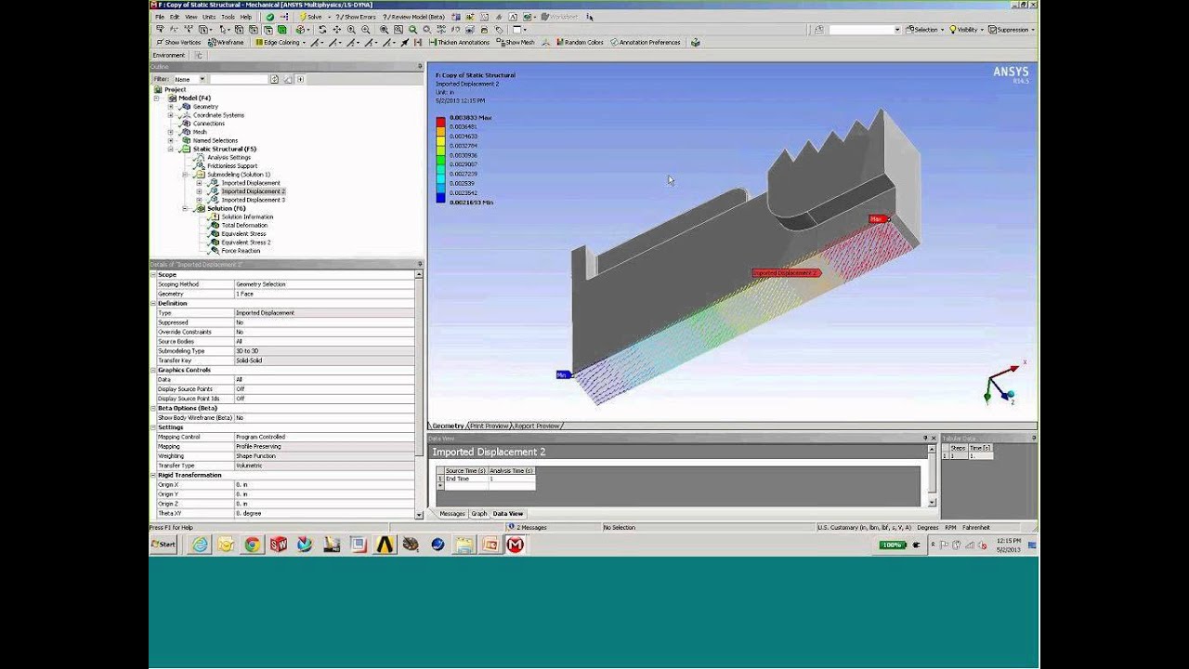Screen dimensions: 1189x669
Task: Select Imported Displacement 3 tree item
Action: 253,200
